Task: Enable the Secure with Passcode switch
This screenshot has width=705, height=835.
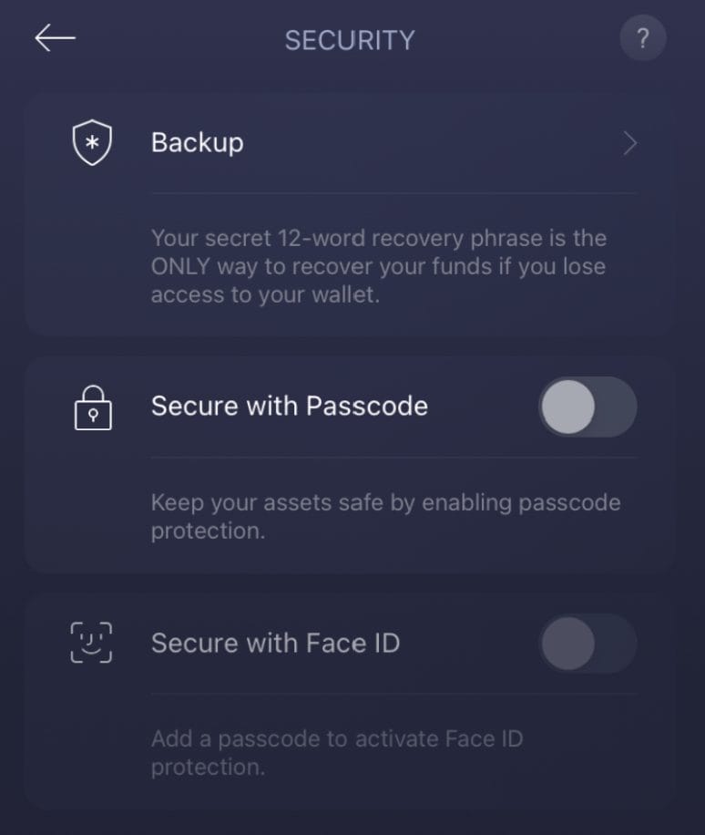Action: [587, 407]
